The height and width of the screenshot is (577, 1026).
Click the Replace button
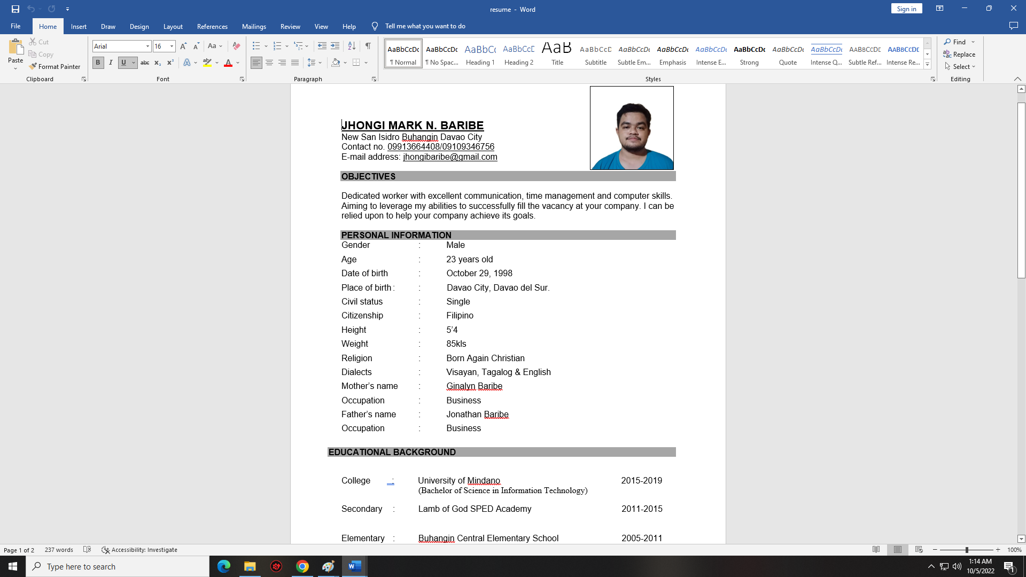[959, 54]
